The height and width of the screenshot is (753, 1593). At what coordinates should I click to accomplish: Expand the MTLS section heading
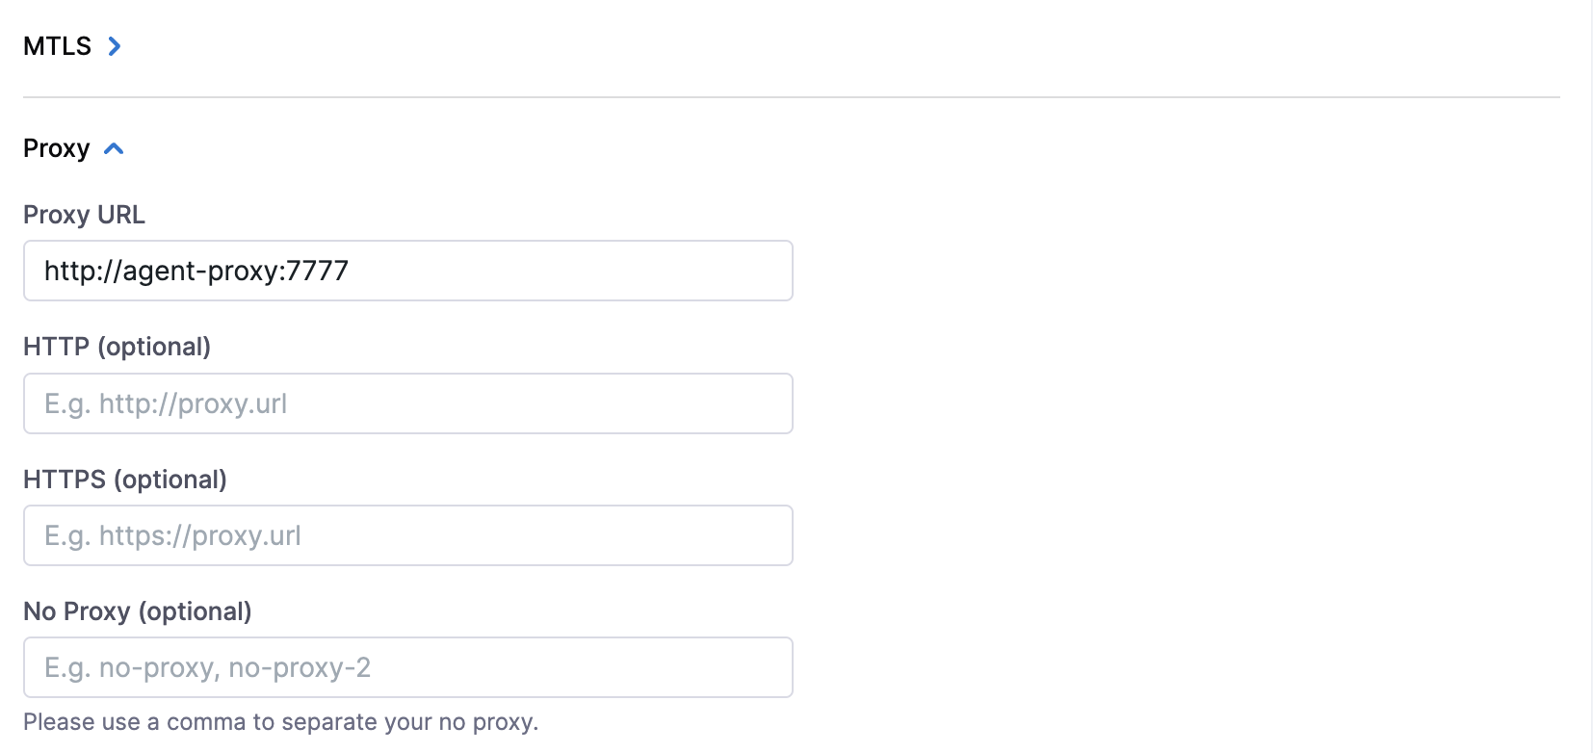click(57, 46)
